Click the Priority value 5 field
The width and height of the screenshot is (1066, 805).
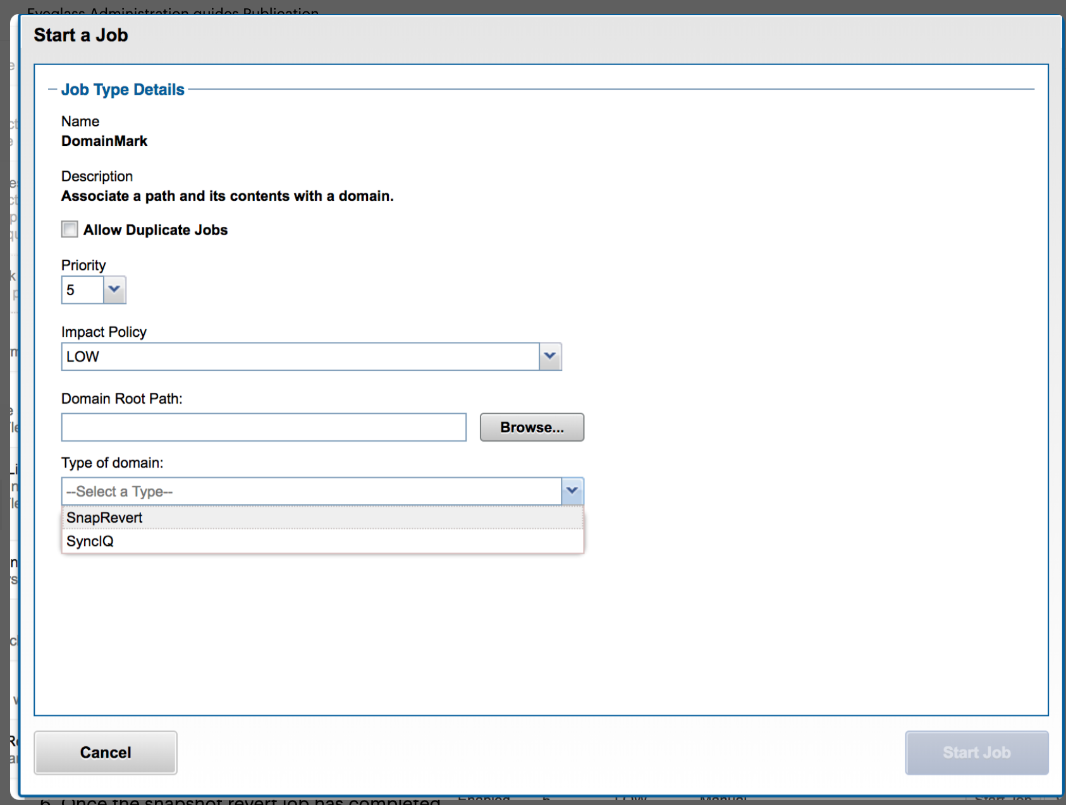click(82, 290)
